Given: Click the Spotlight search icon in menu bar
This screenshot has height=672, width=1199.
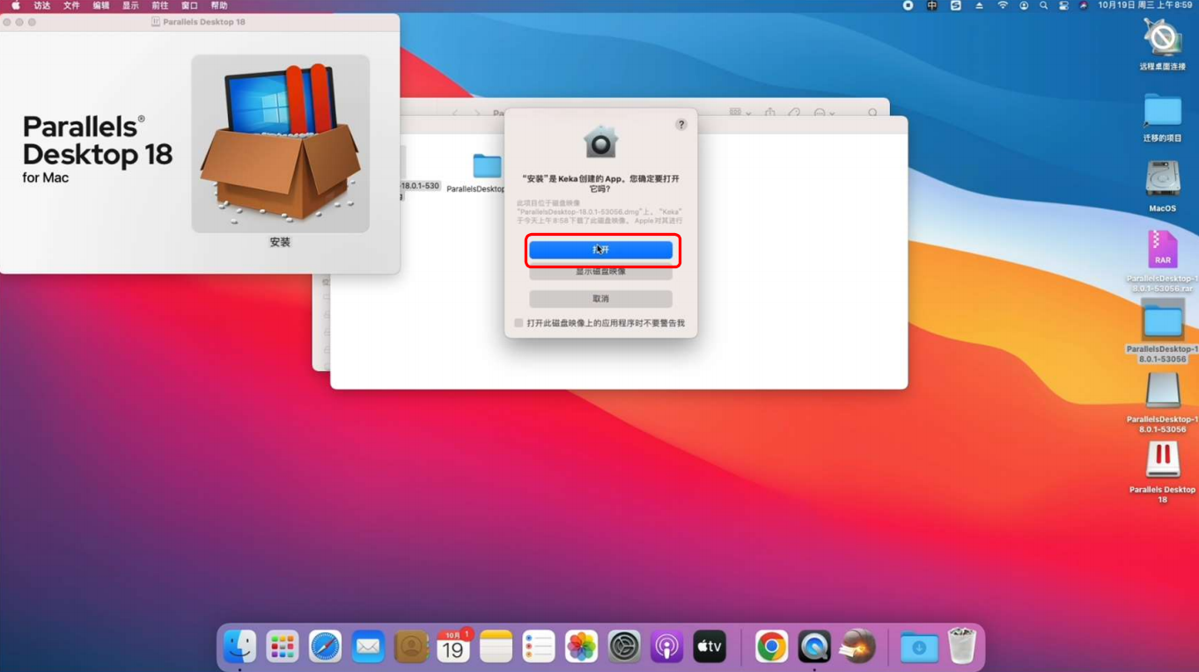Looking at the screenshot, I should (x=1043, y=5).
